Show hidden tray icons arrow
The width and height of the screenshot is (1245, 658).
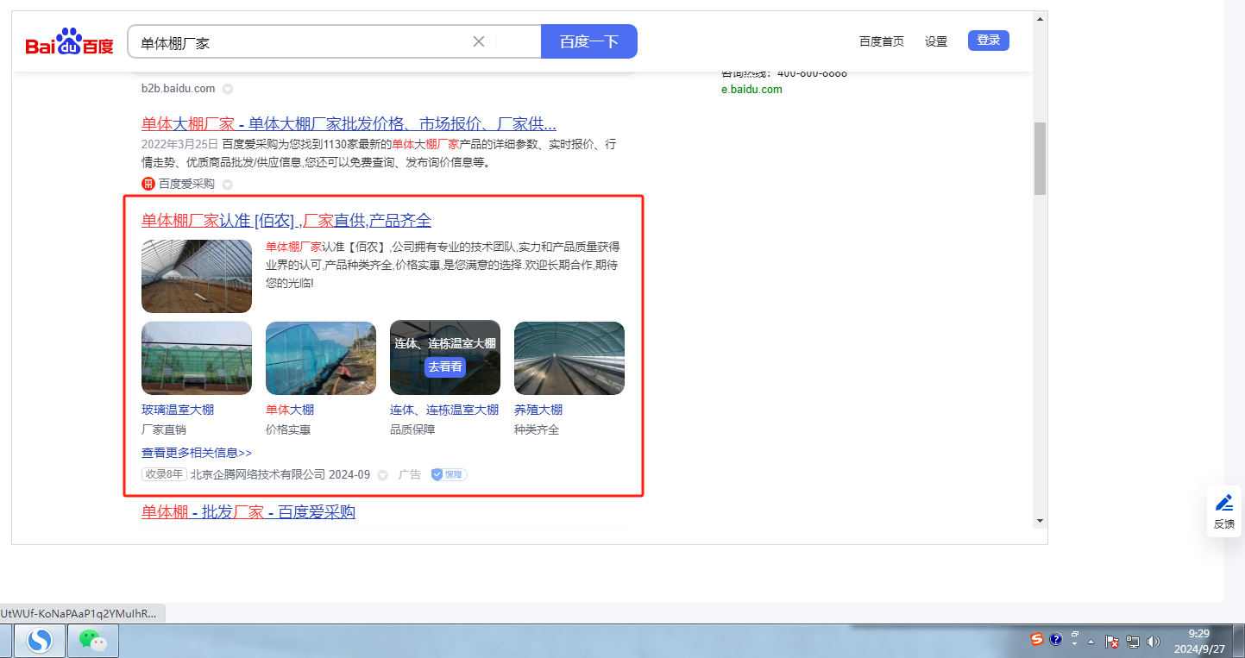point(1091,642)
